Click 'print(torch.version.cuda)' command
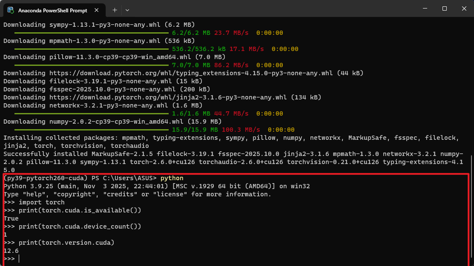 (x=66, y=243)
